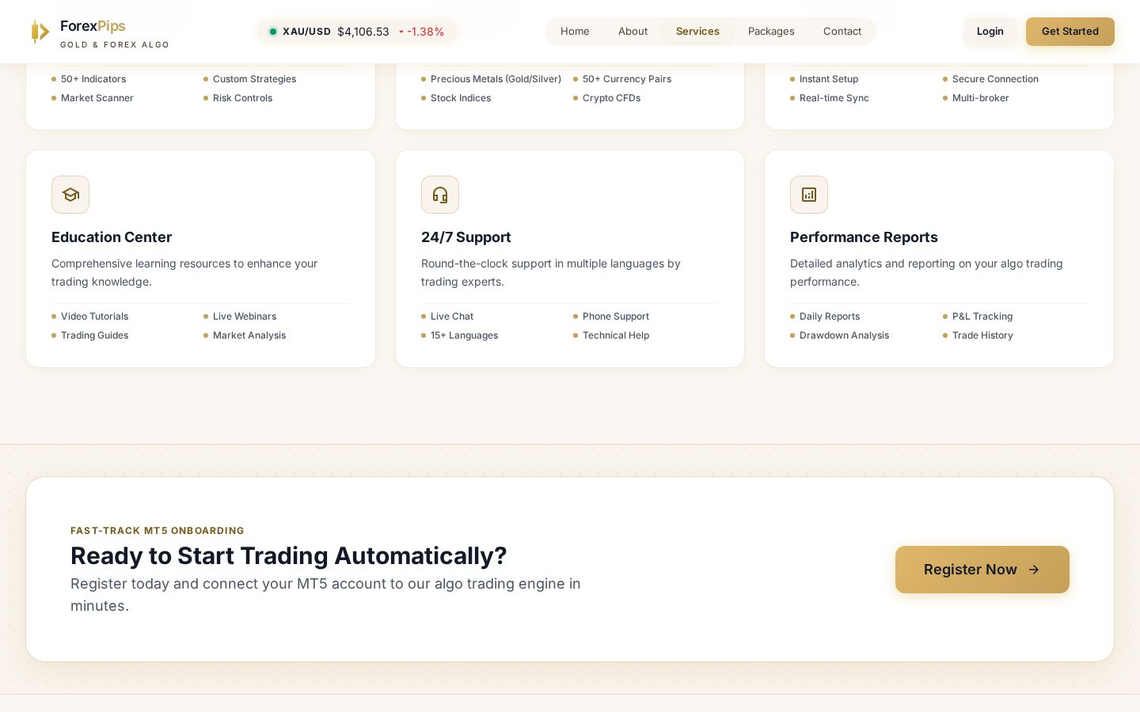Click the 24/7 Support headset icon
This screenshot has width=1140, height=712.
click(x=440, y=195)
